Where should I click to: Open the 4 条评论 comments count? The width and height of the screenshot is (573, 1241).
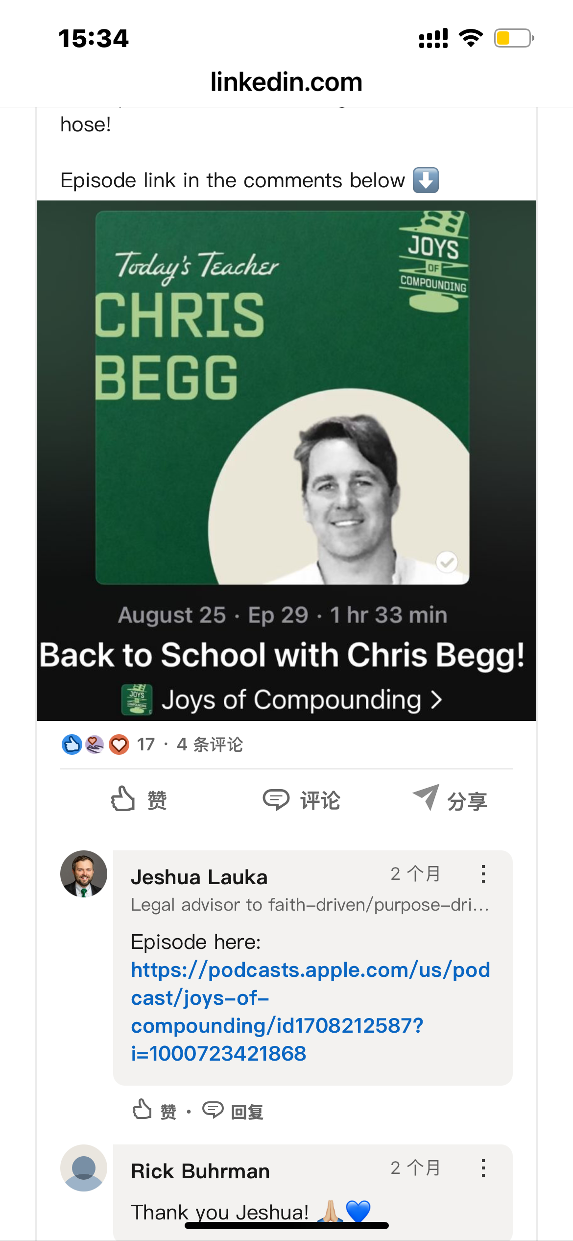tap(210, 745)
